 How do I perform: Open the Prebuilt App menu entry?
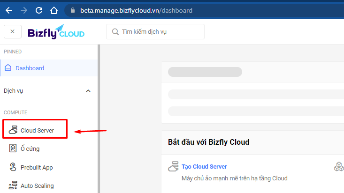coord(37,167)
